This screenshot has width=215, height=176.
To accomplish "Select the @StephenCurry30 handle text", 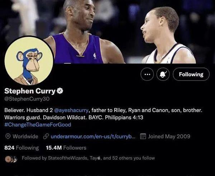I will pyautogui.click(x=27, y=99).
